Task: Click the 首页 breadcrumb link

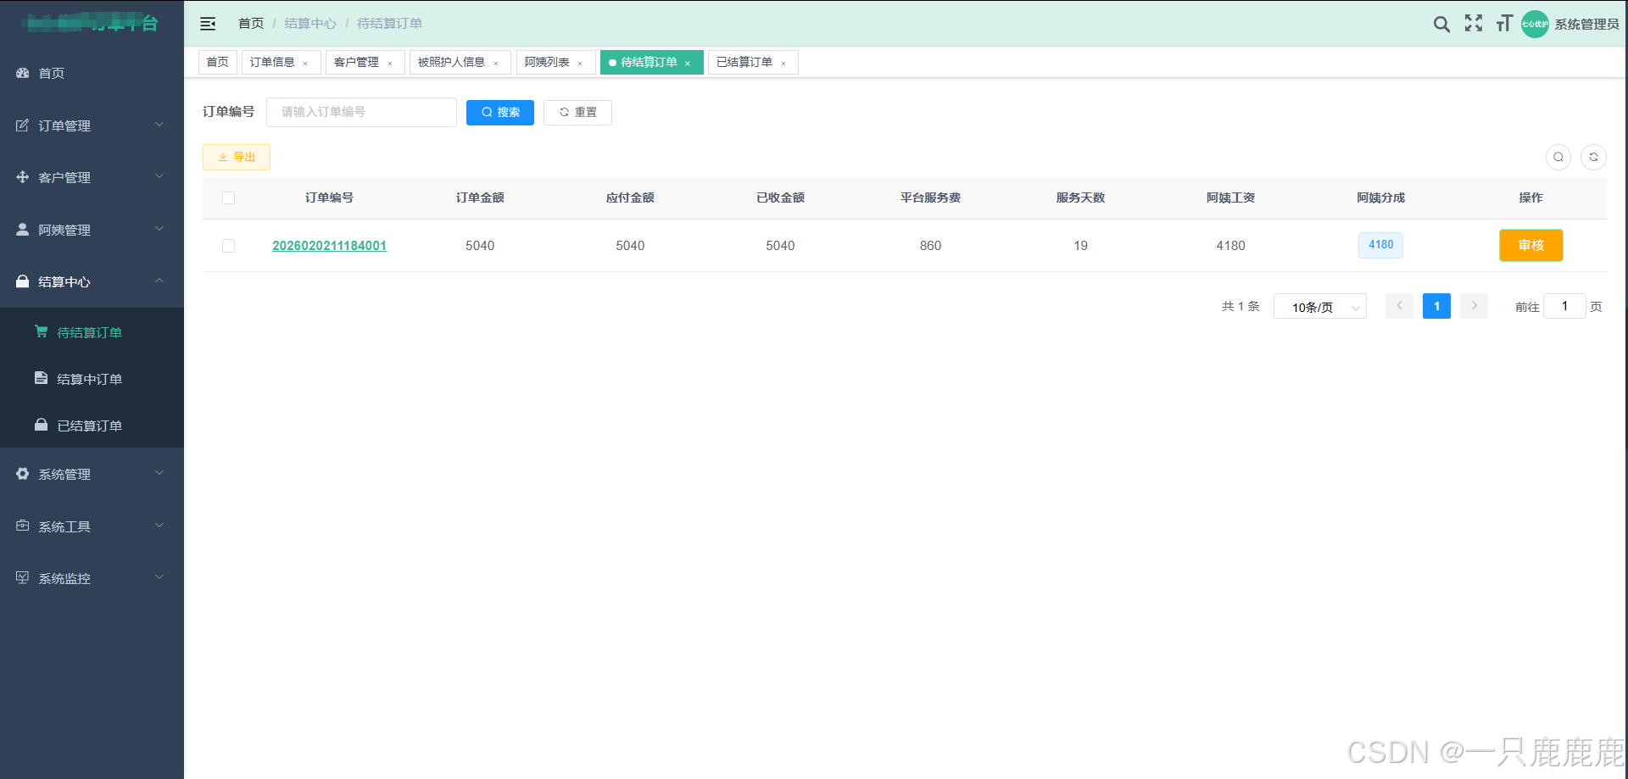Action: coord(251,24)
